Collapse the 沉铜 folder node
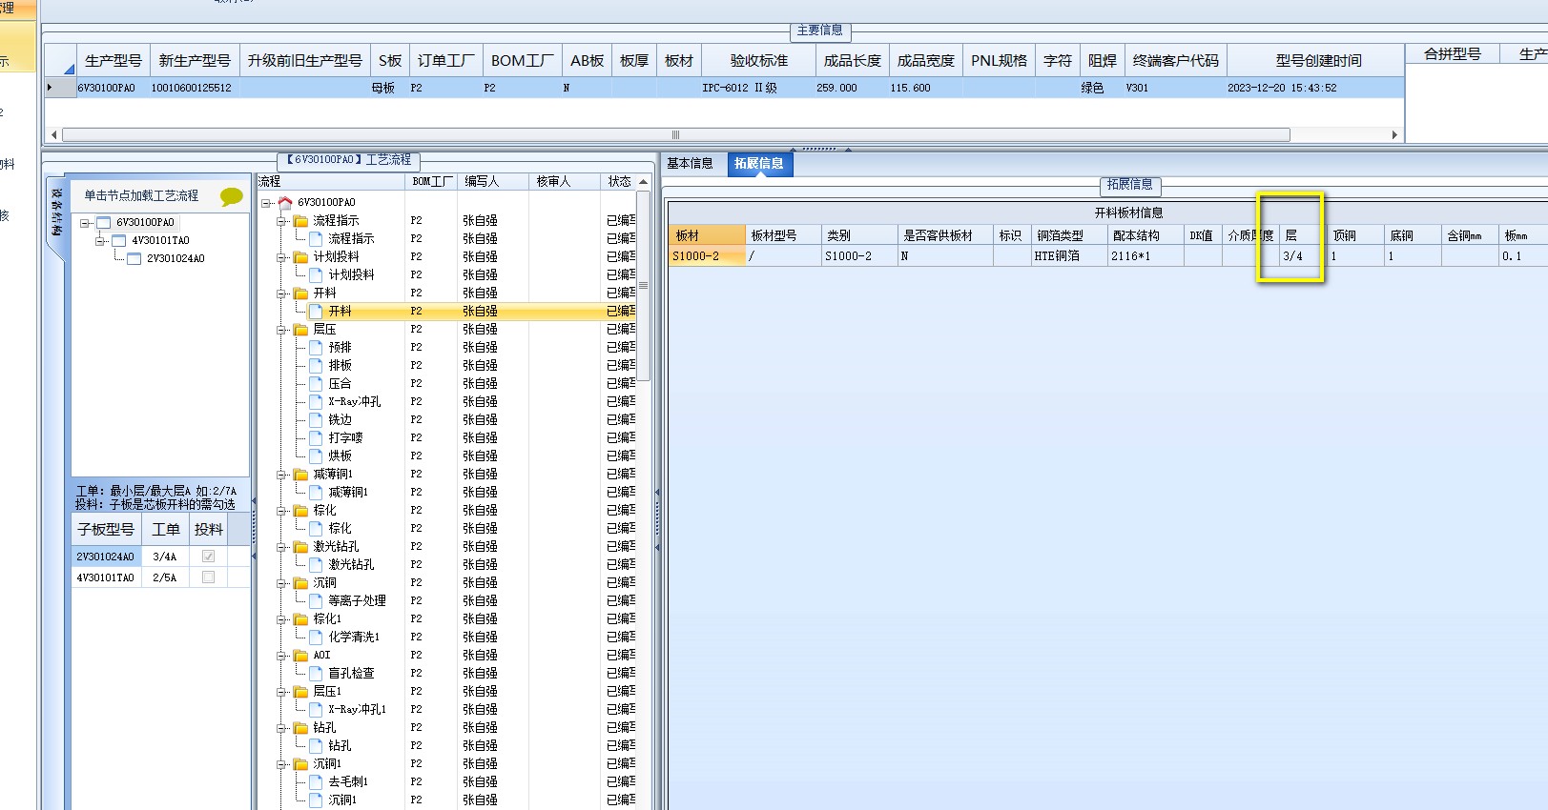 pos(282,583)
